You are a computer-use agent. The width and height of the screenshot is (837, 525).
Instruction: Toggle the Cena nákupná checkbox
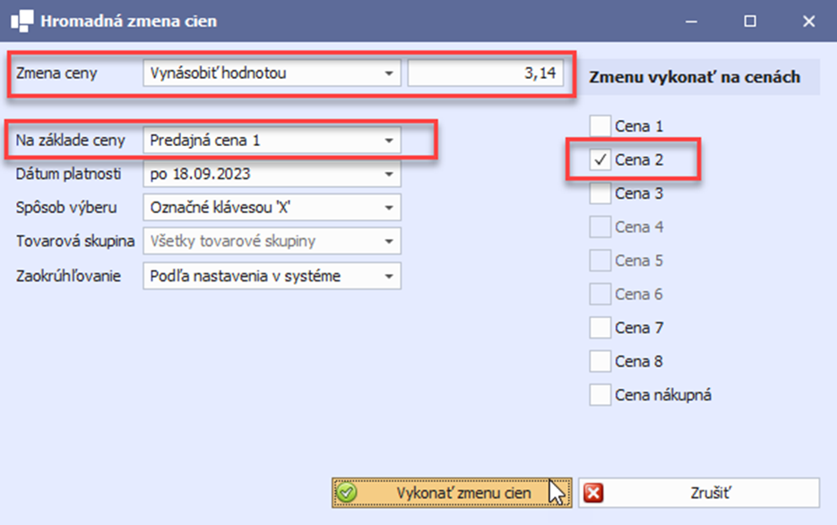point(600,394)
